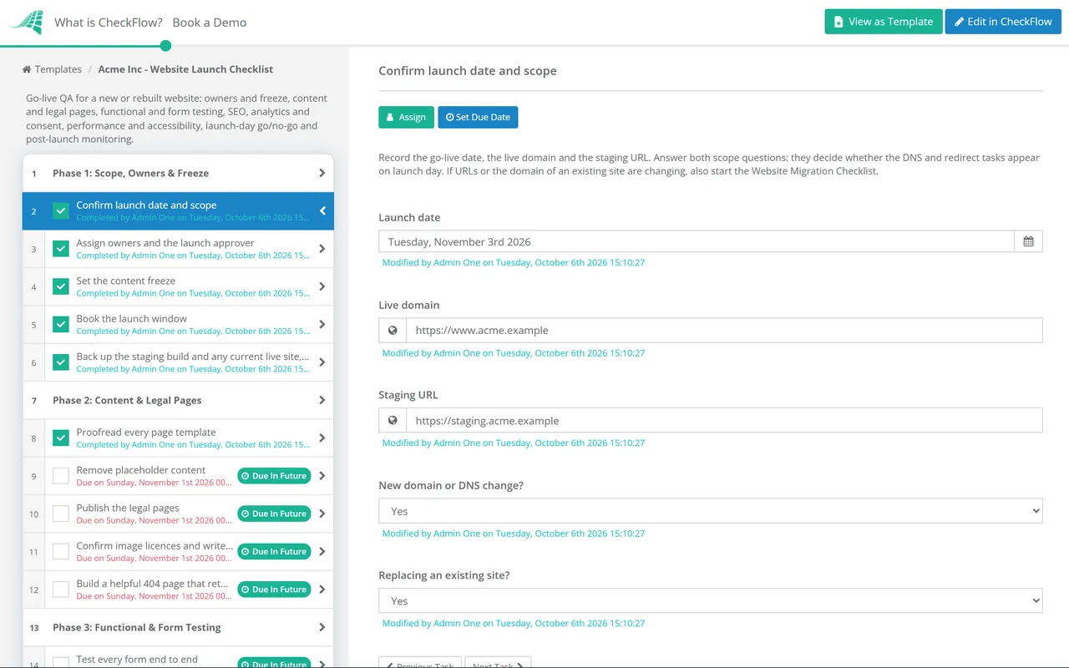
Task: Tick the Confirm image licences checkbox
Action: point(61,551)
